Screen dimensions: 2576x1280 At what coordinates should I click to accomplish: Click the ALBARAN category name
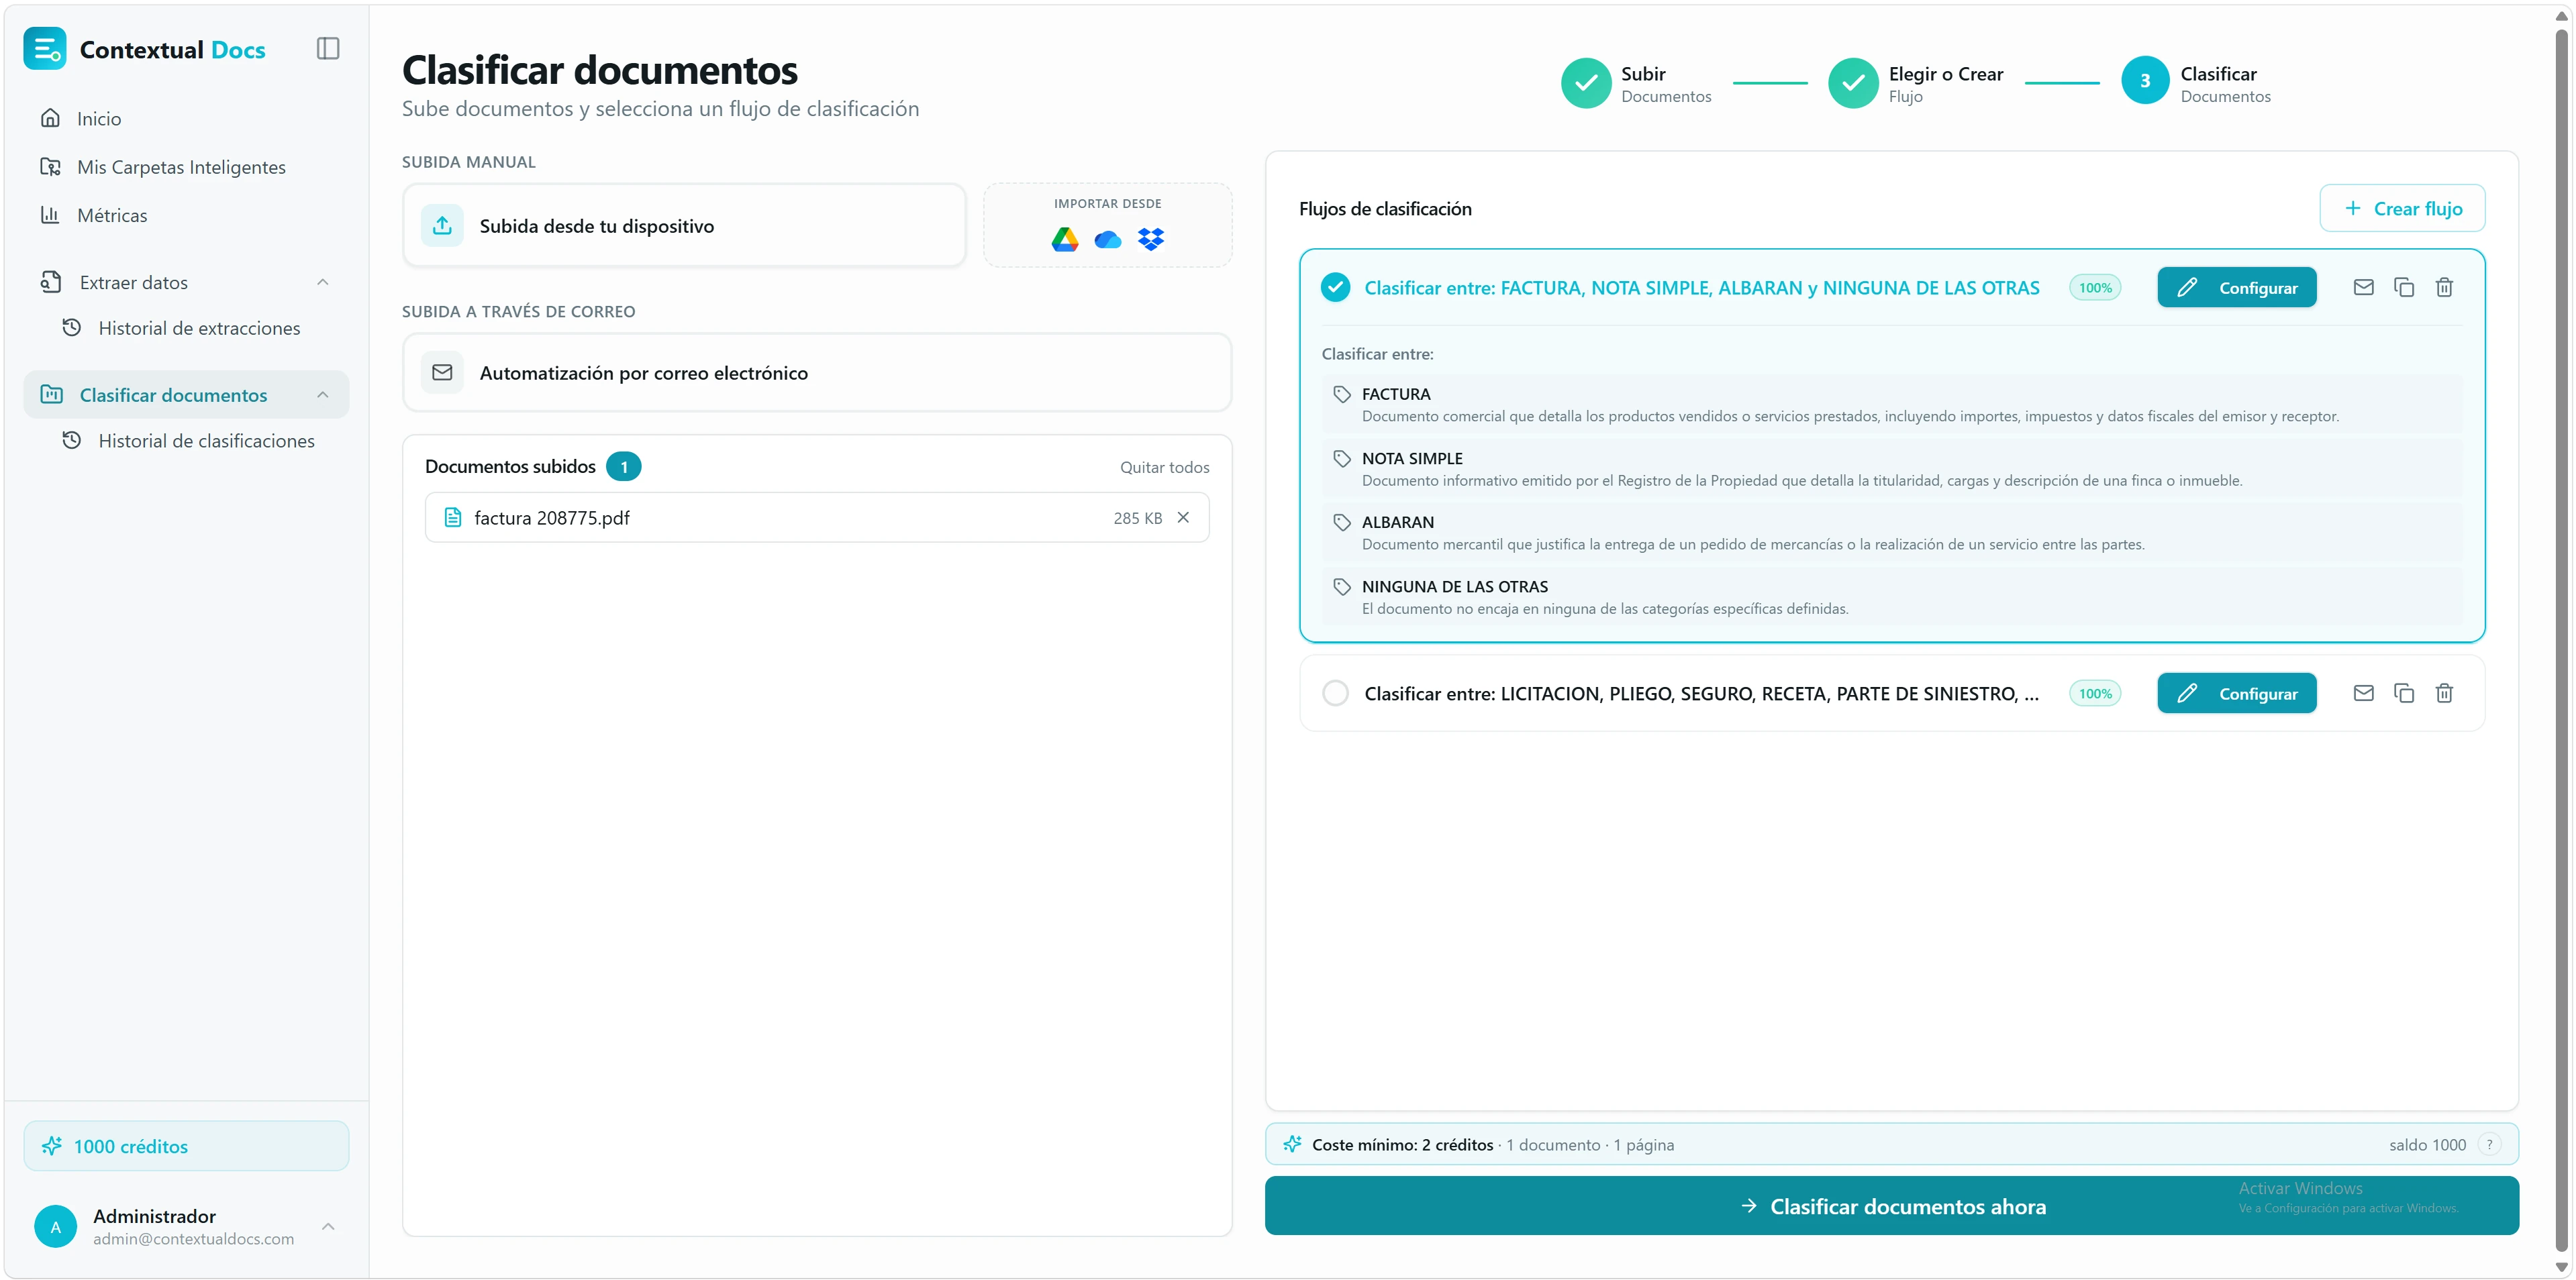pos(1397,523)
